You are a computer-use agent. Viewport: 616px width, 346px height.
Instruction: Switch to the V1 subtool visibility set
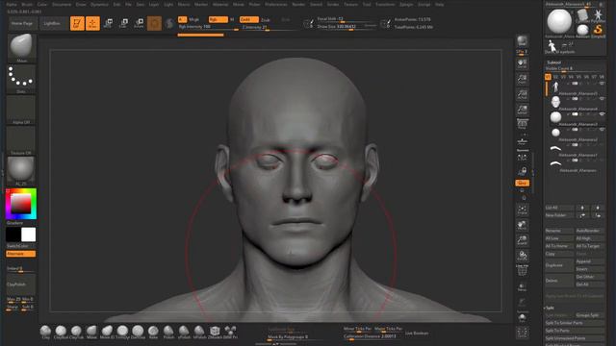[548, 77]
